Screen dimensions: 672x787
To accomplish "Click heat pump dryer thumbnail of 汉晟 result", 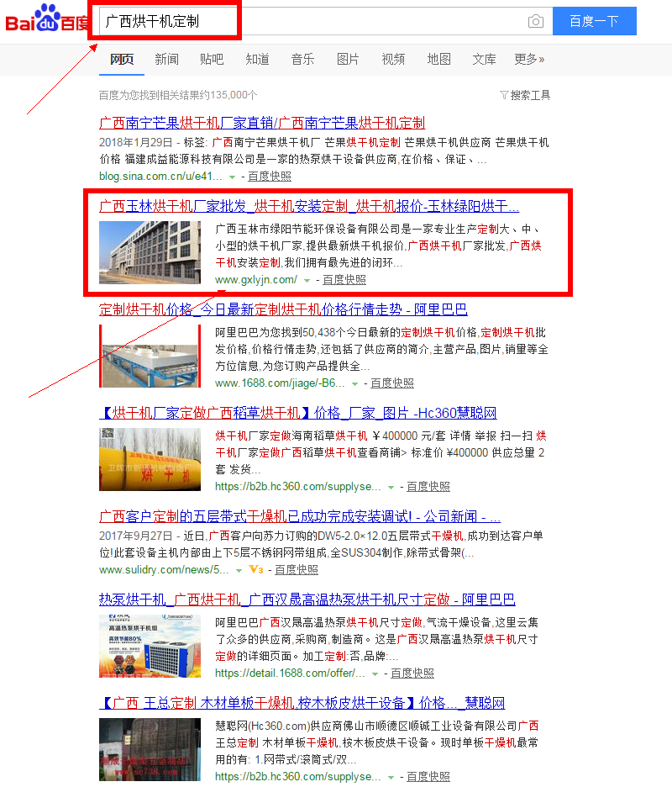I will tap(150, 646).
